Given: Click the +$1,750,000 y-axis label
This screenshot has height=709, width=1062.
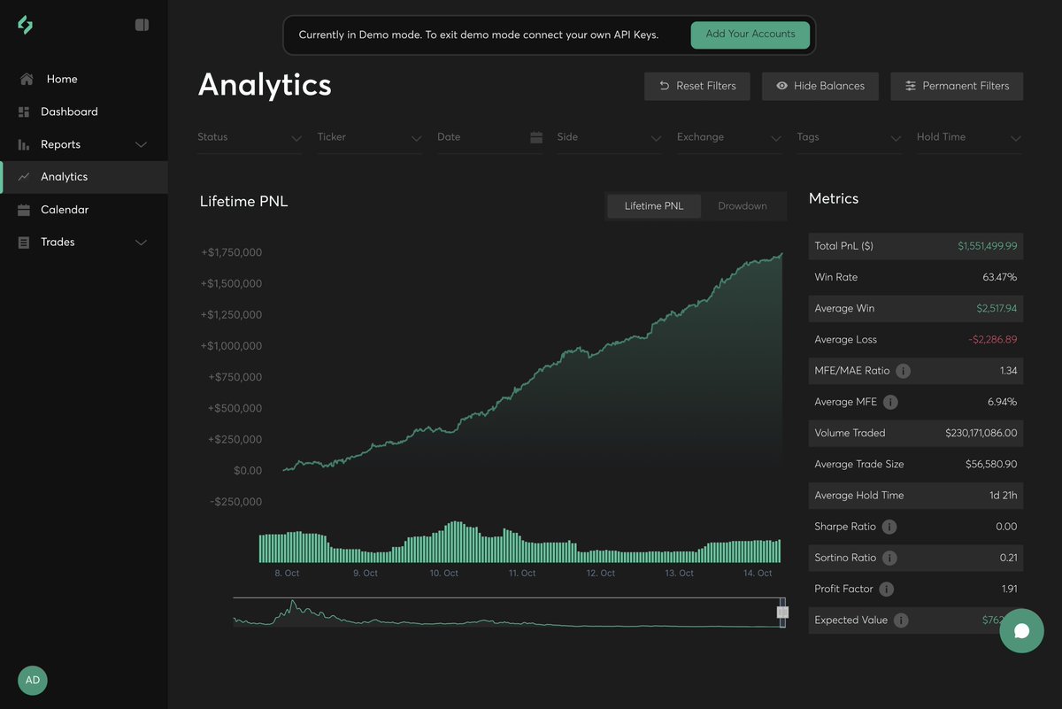Looking at the screenshot, I should 232,253.
